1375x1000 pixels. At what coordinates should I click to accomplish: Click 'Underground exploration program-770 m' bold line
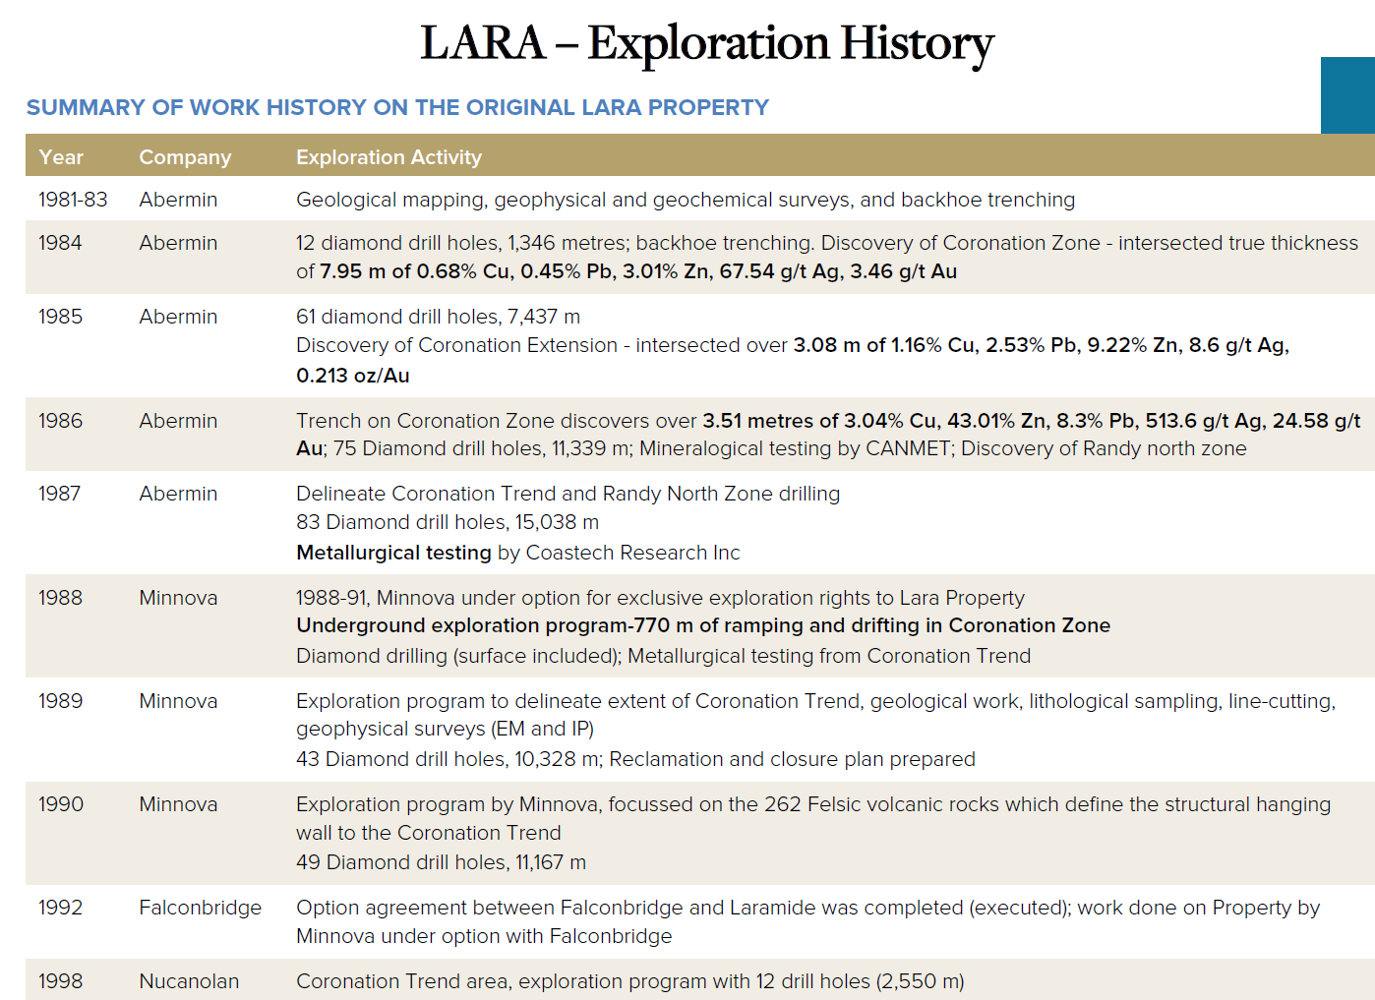(x=702, y=625)
